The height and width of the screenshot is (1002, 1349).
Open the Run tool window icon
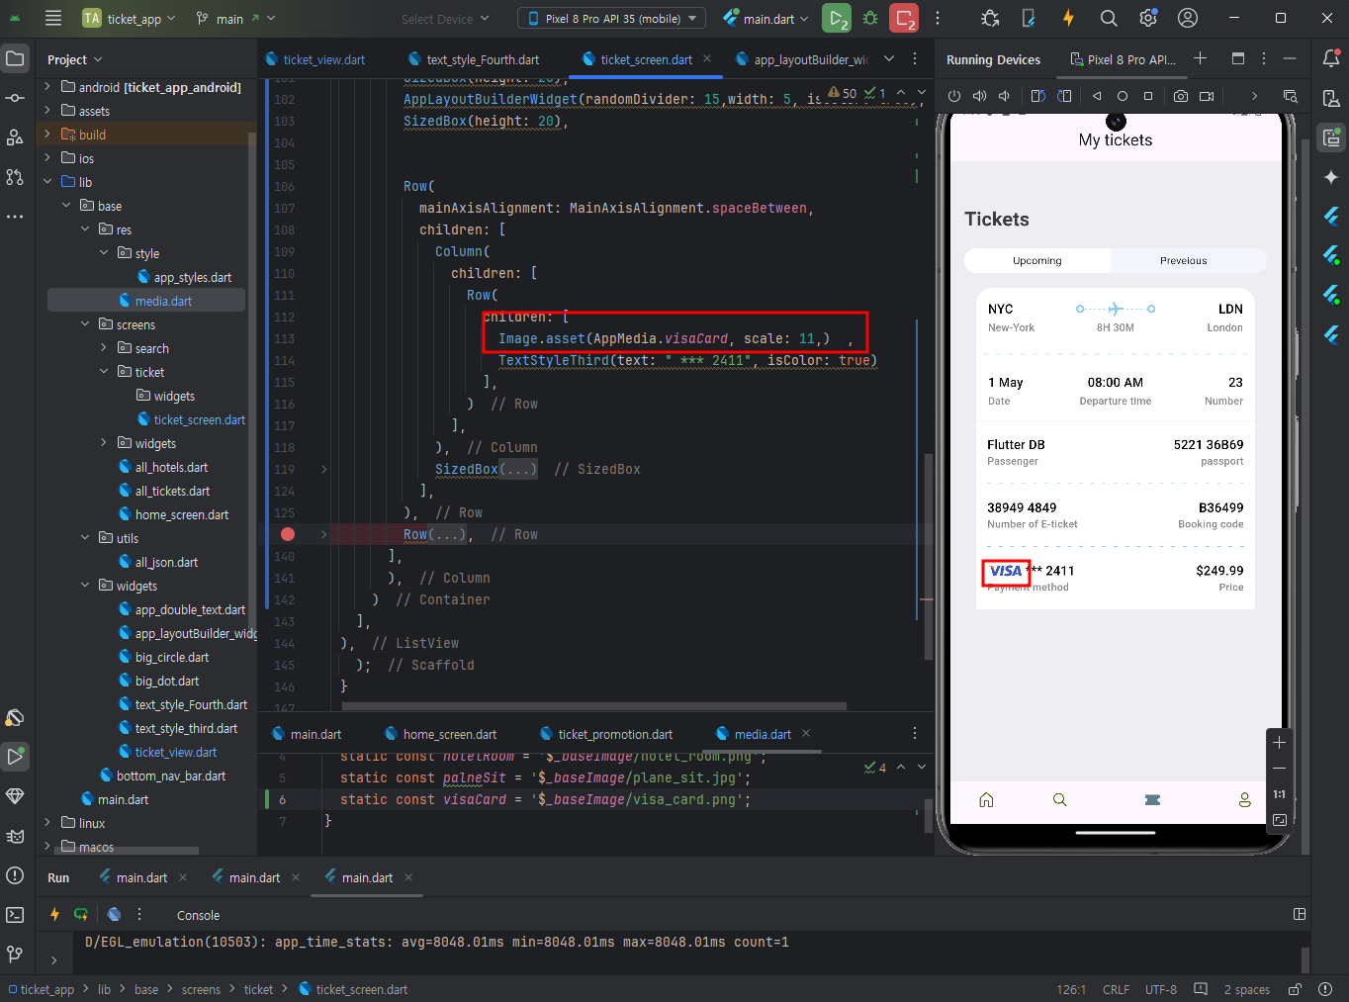(15, 757)
